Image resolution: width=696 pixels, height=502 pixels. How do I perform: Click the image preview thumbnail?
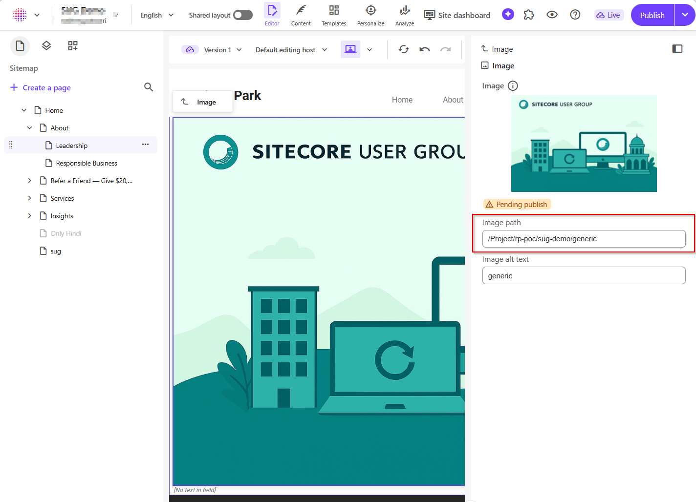584,144
